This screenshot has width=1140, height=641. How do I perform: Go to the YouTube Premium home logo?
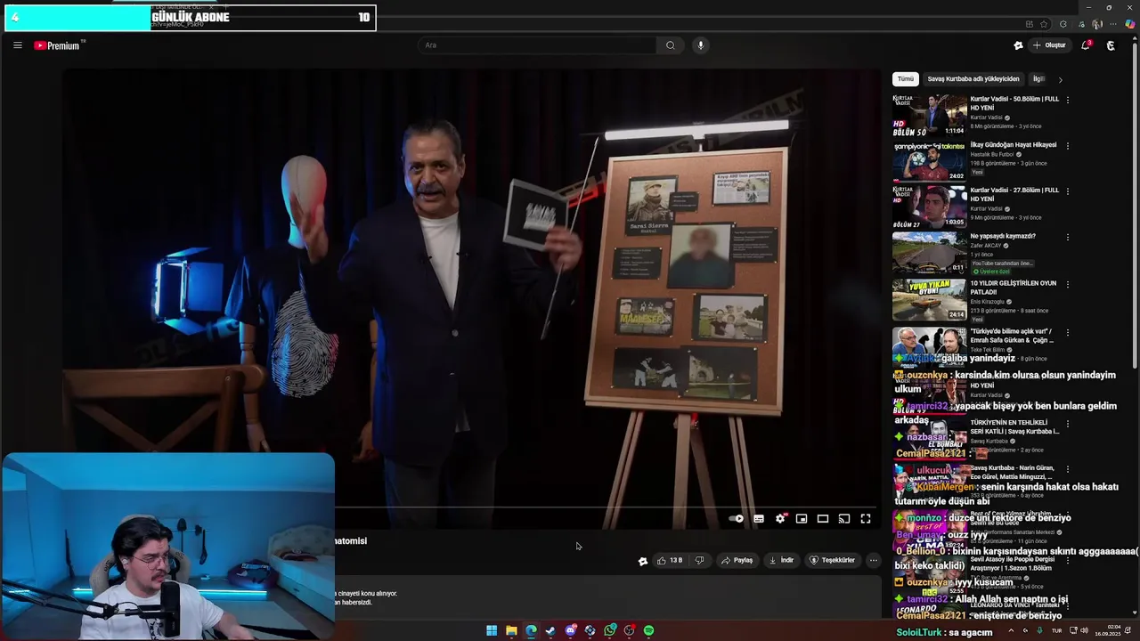pos(59,45)
